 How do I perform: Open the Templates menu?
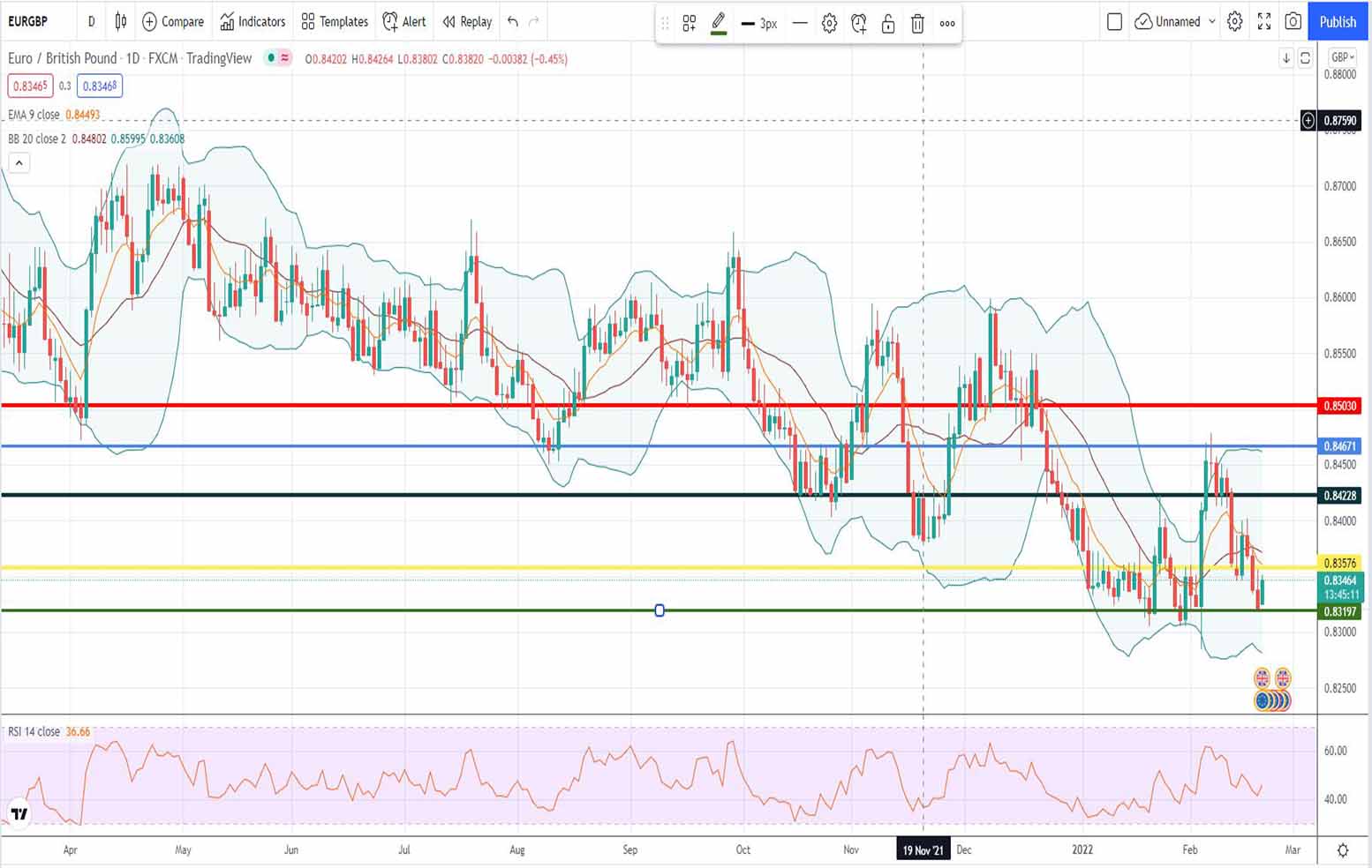(x=335, y=21)
